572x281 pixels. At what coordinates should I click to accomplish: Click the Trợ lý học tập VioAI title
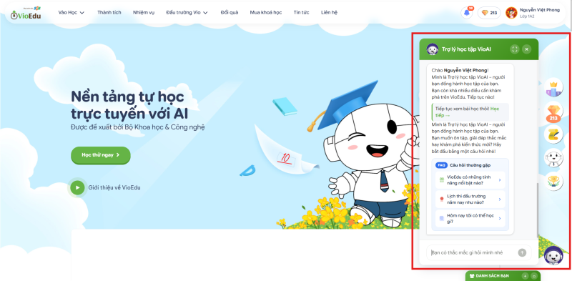466,49
